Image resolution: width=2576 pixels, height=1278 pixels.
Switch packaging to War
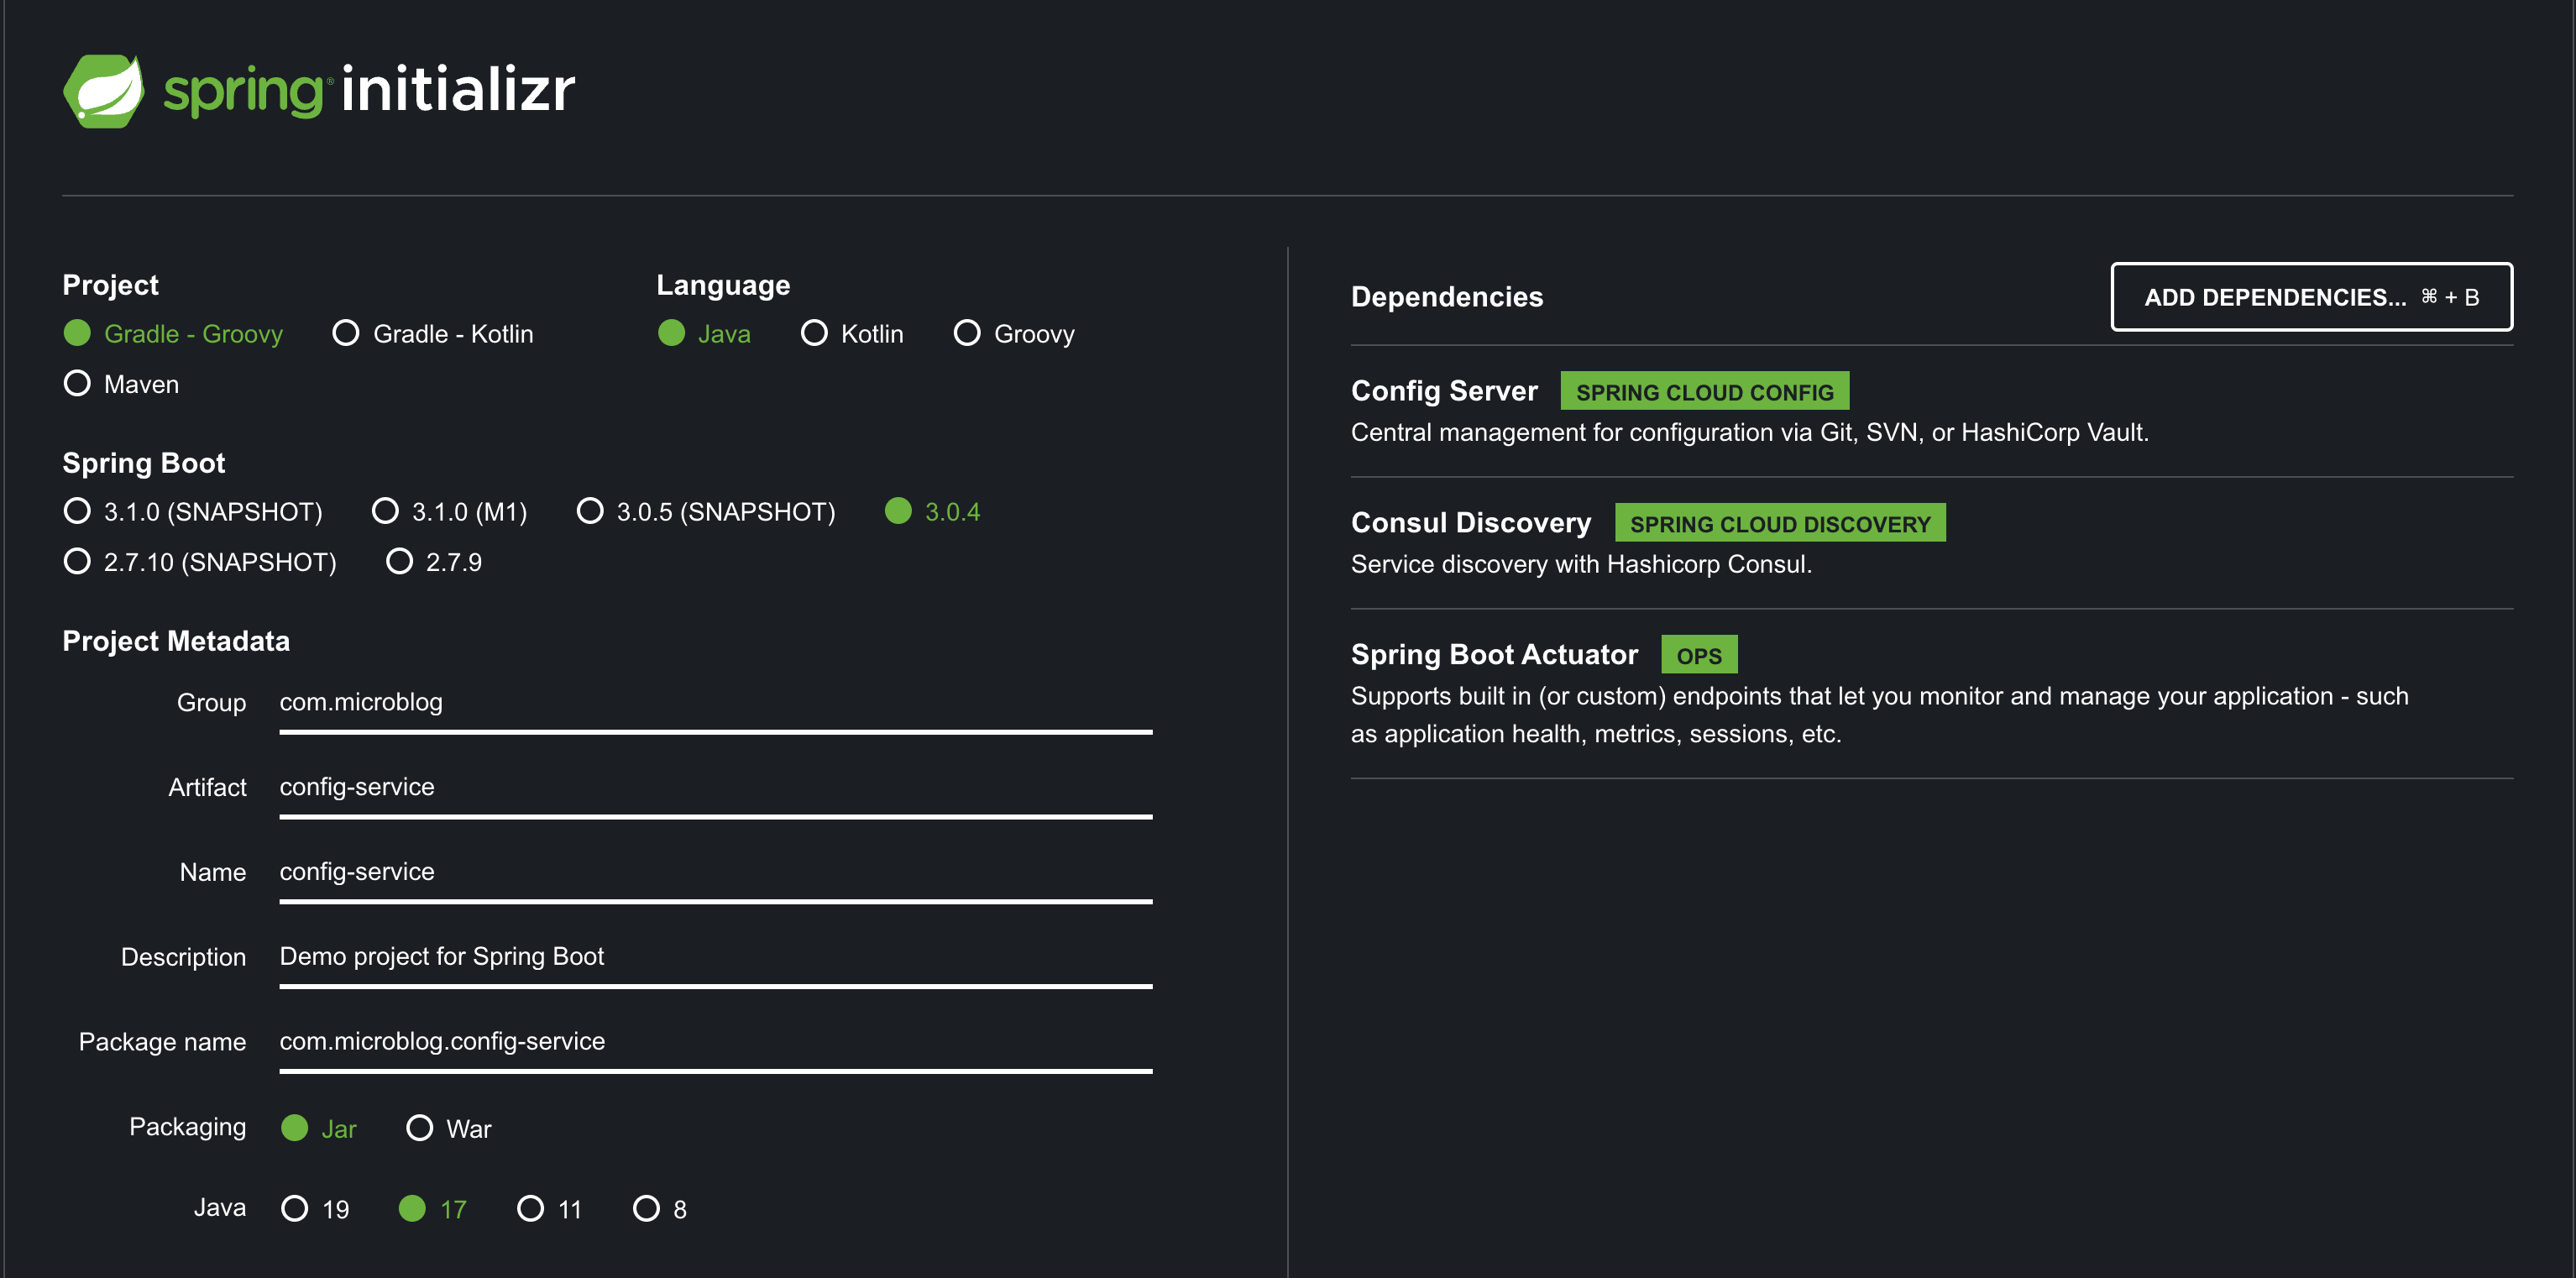[420, 1128]
